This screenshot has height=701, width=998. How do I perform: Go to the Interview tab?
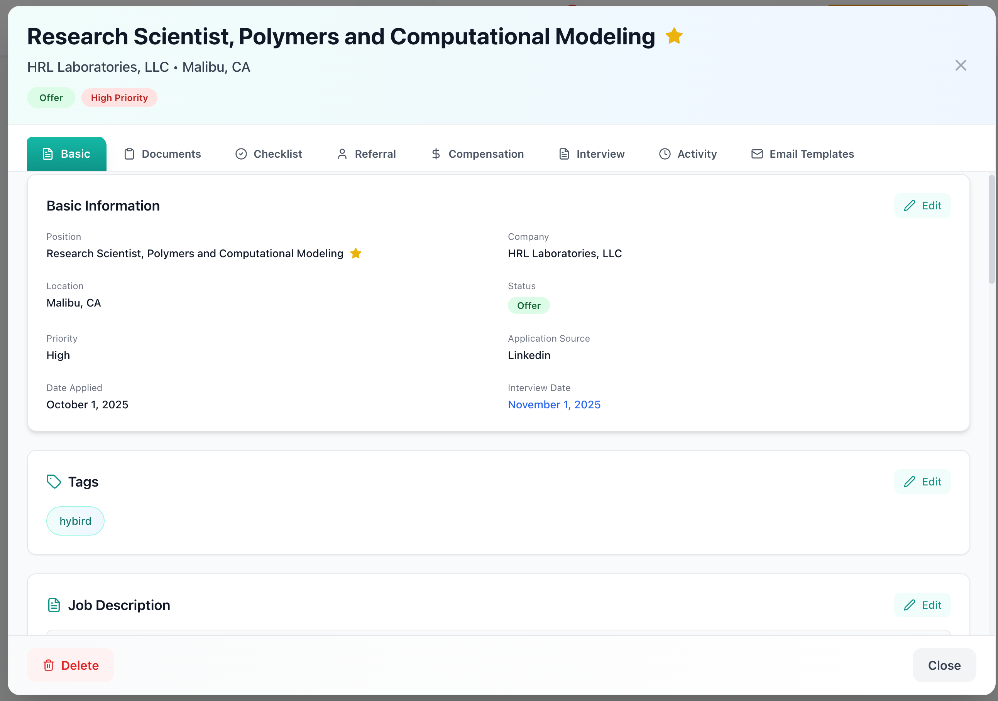[592, 154]
